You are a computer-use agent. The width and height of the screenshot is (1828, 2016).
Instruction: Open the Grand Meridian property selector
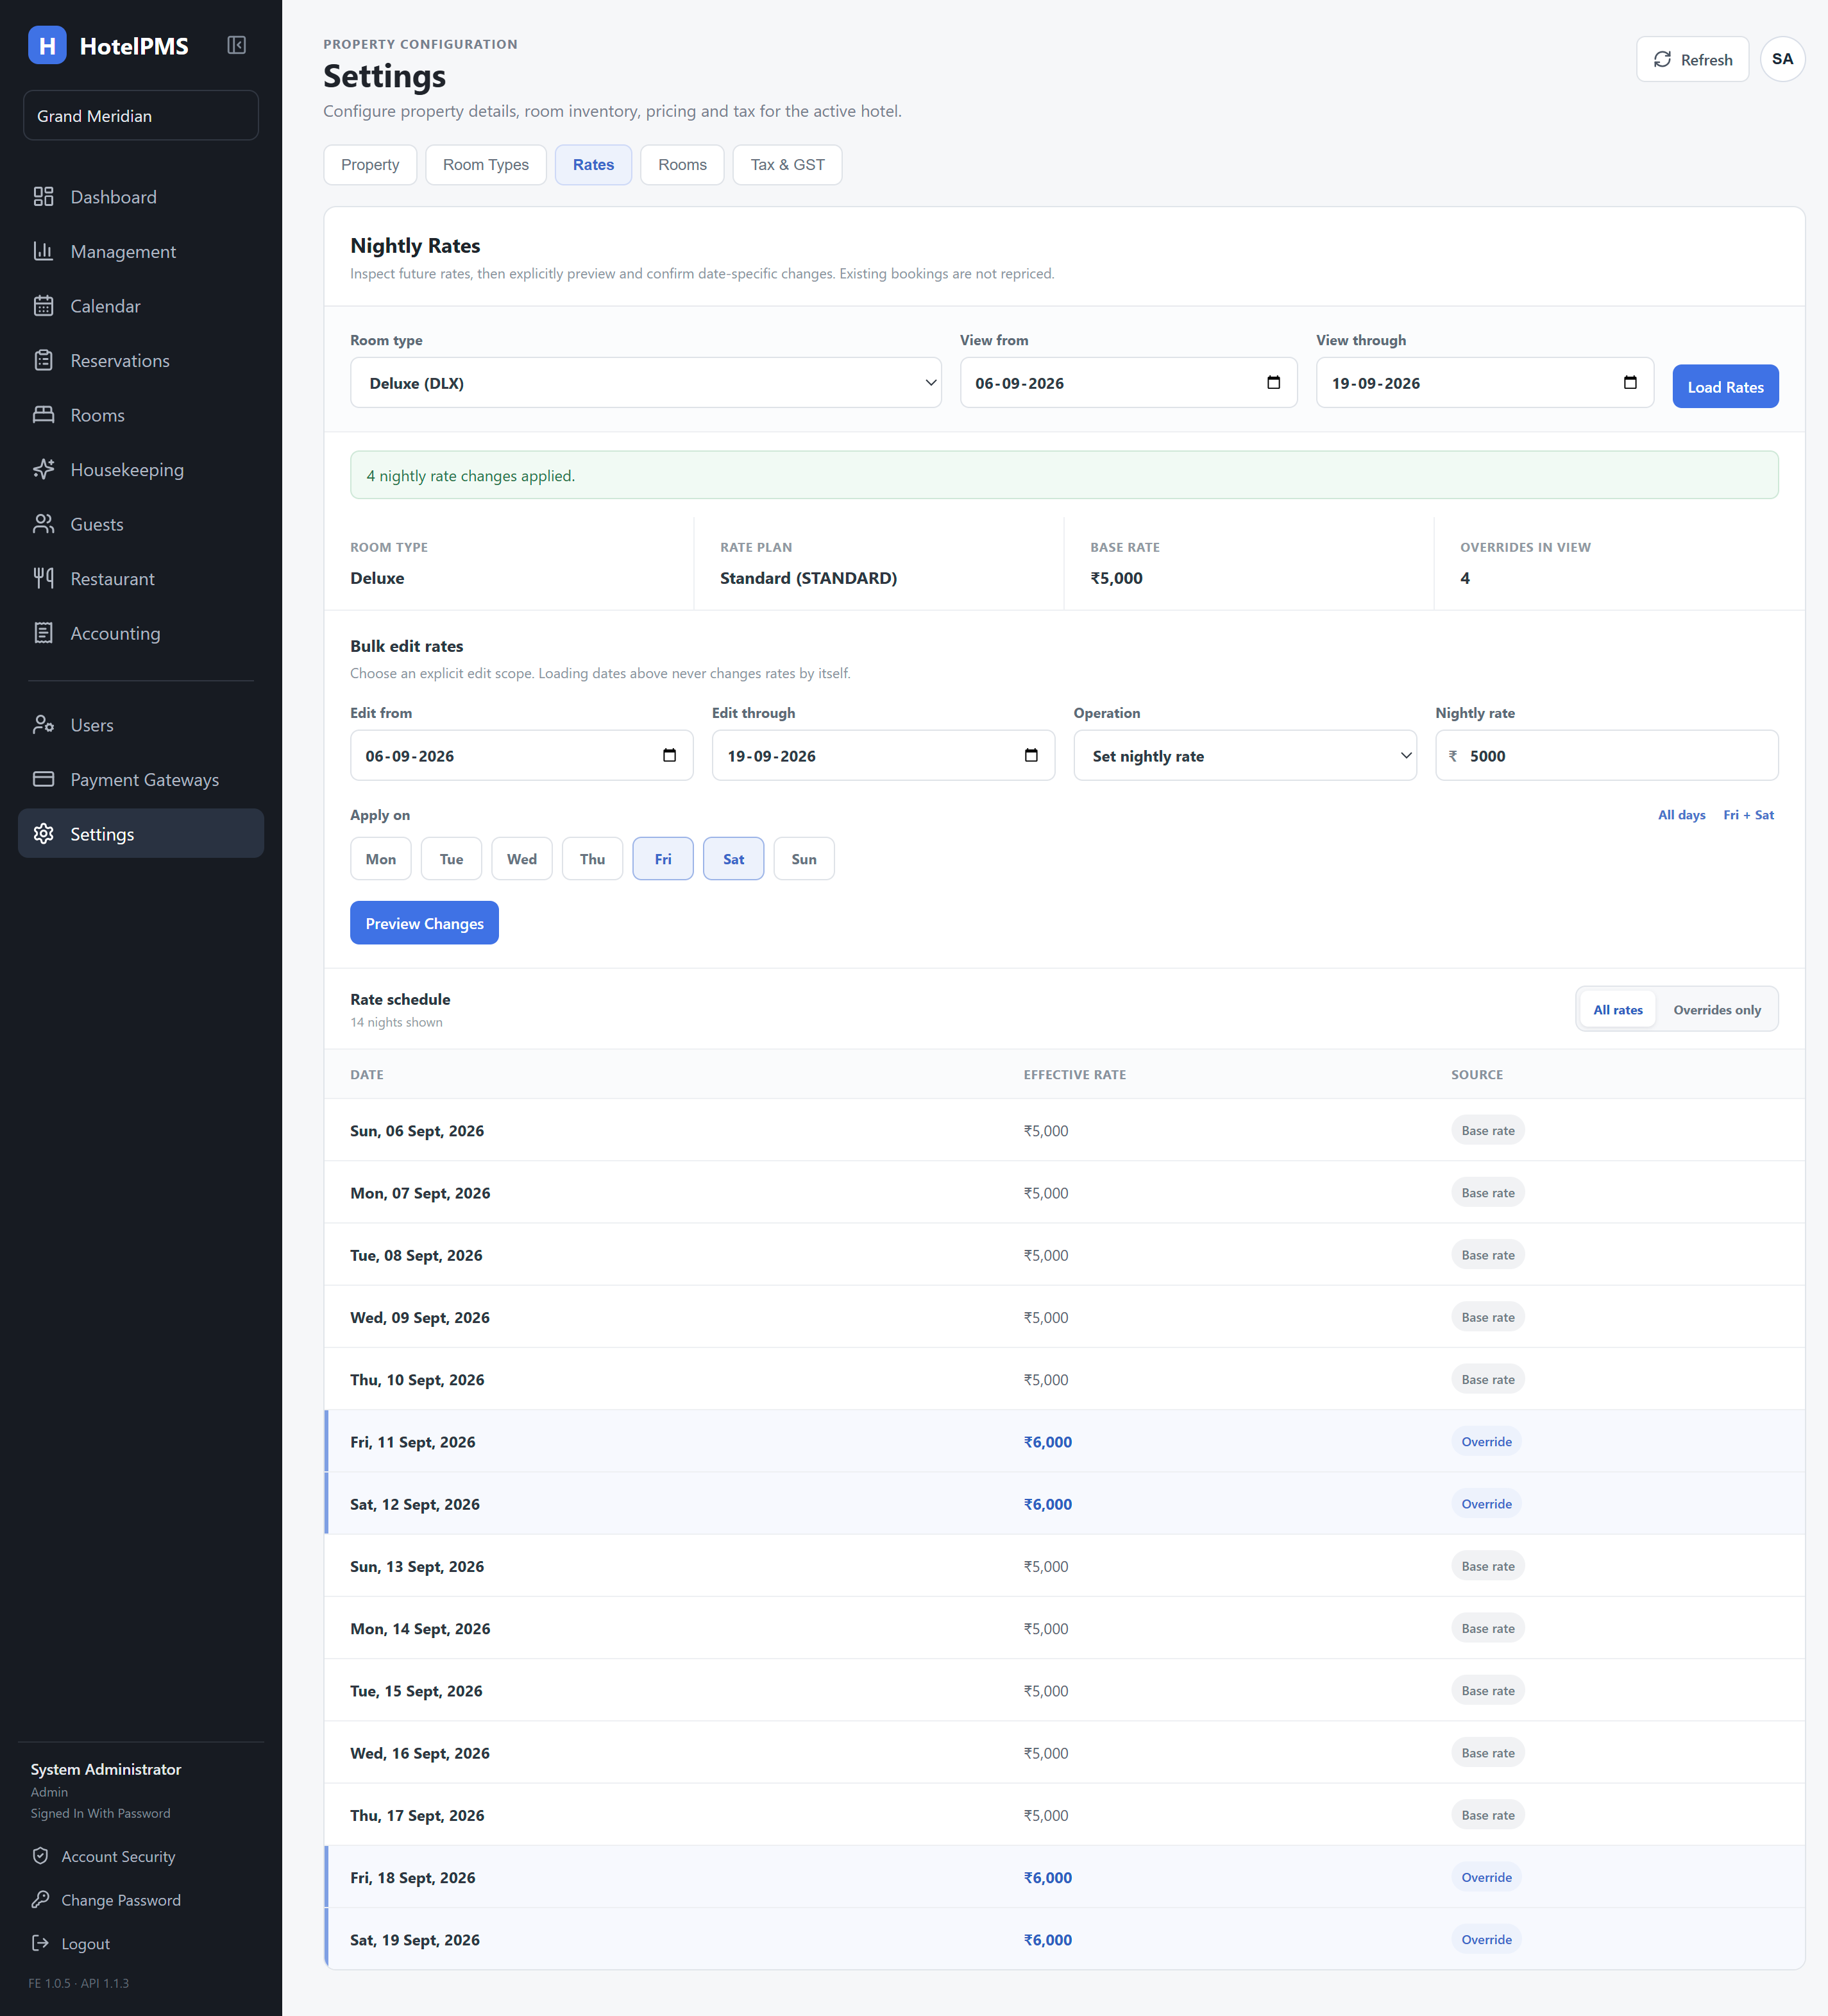click(141, 116)
